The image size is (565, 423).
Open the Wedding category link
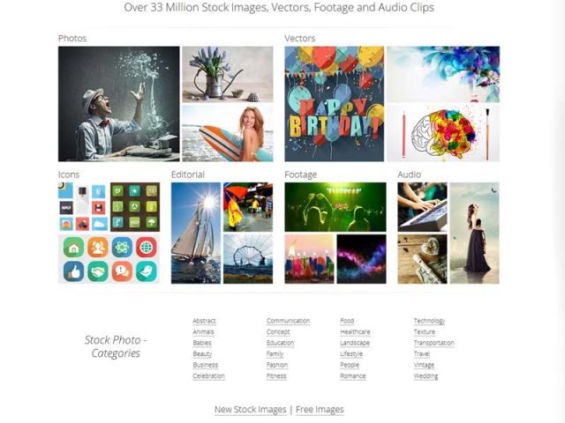click(x=426, y=376)
